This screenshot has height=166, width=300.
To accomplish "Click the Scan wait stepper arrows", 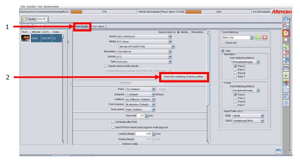I will (x=147, y=115).
